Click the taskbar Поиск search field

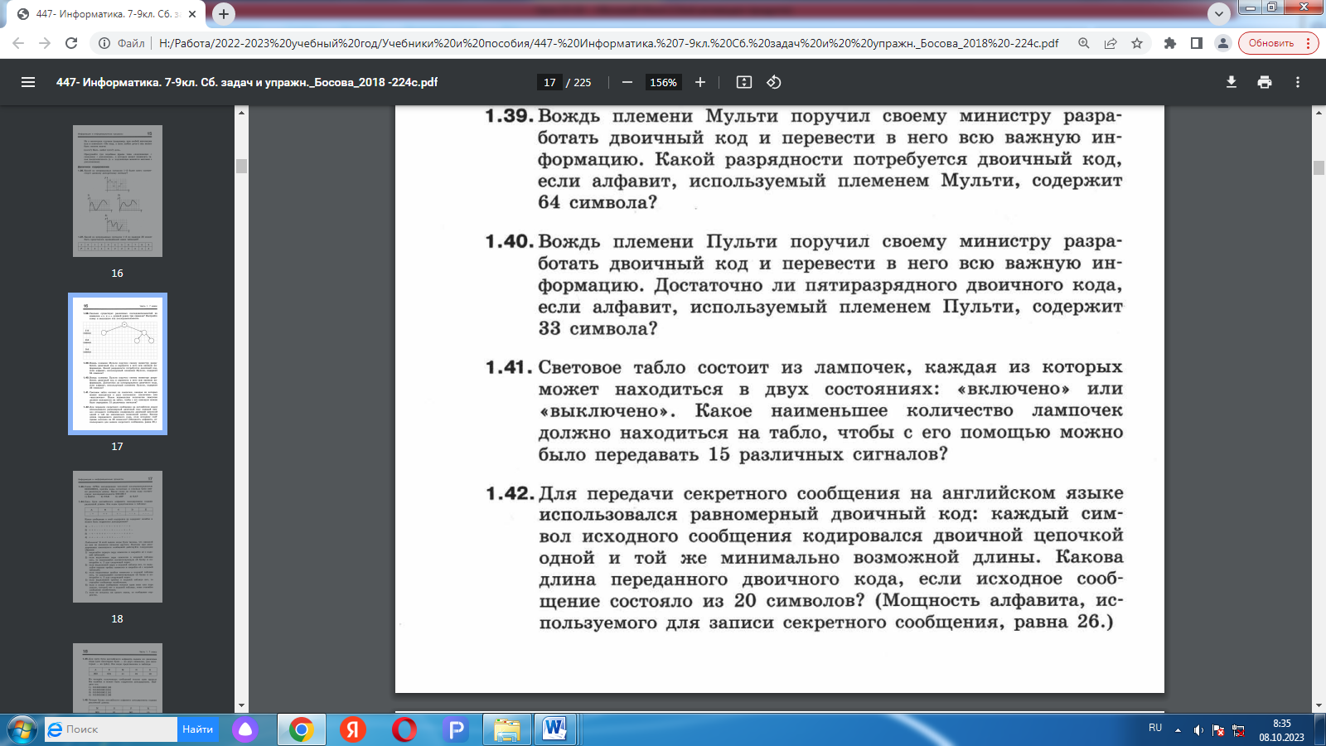click(111, 729)
